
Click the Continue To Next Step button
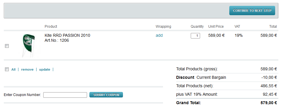click(252, 11)
